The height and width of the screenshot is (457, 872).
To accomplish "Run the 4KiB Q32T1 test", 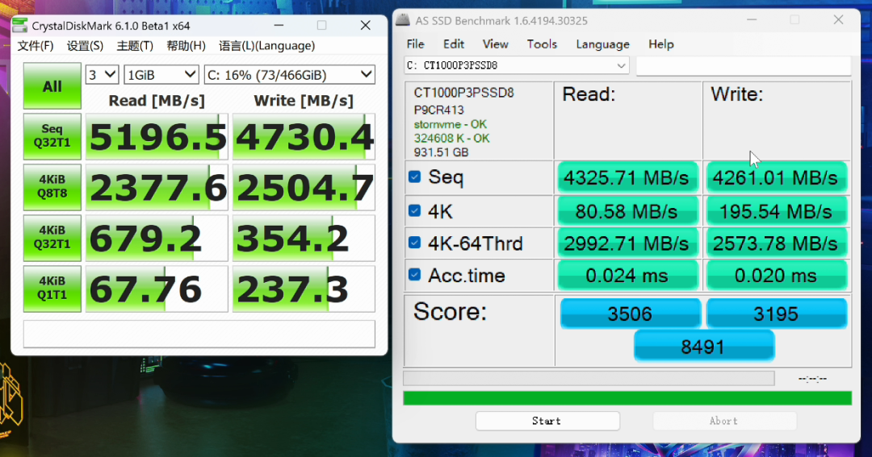I will tap(52, 238).
